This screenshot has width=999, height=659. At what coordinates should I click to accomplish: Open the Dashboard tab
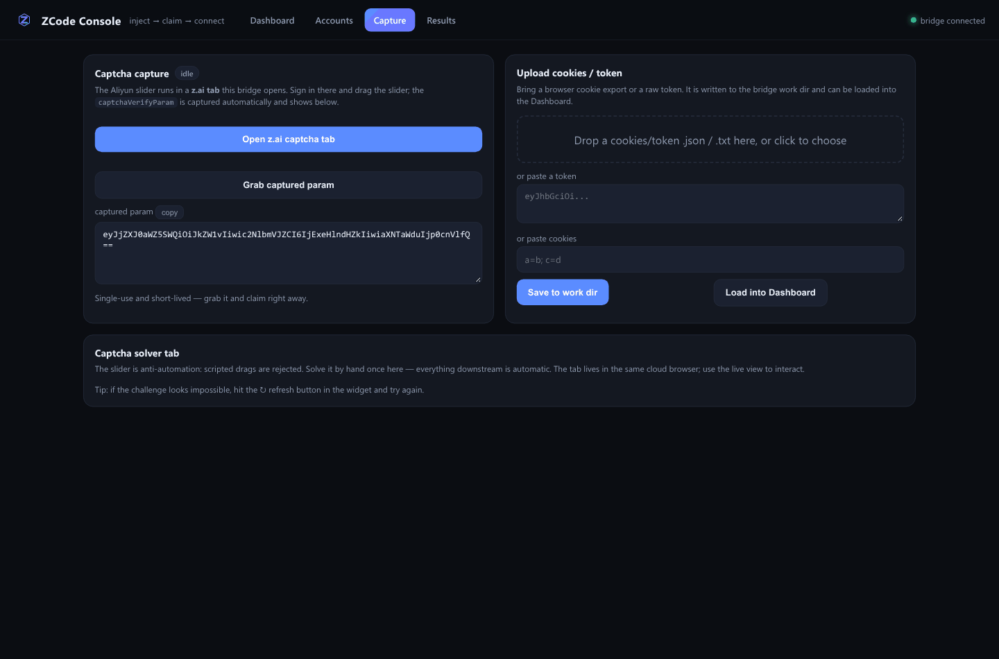click(272, 20)
